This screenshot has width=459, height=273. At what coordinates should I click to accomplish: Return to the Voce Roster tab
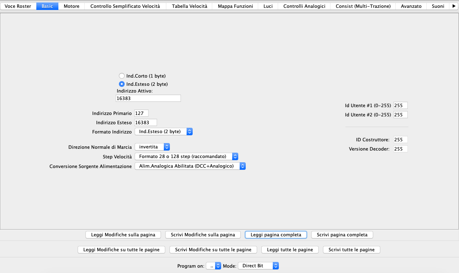pos(17,6)
